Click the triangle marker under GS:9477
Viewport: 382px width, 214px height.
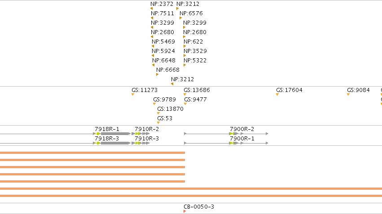(185, 104)
